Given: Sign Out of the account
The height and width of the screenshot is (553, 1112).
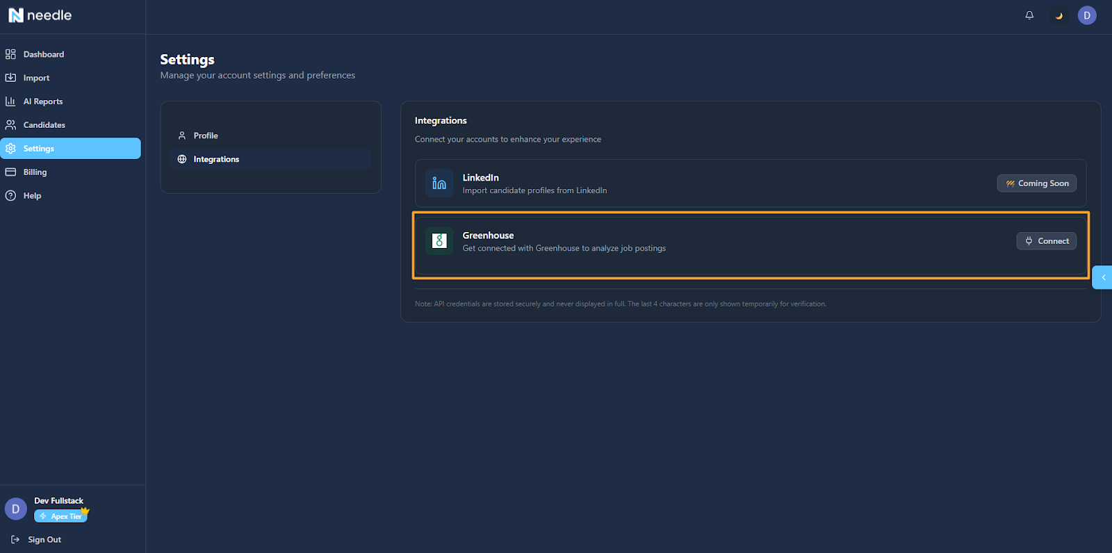Looking at the screenshot, I should [x=44, y=540].
